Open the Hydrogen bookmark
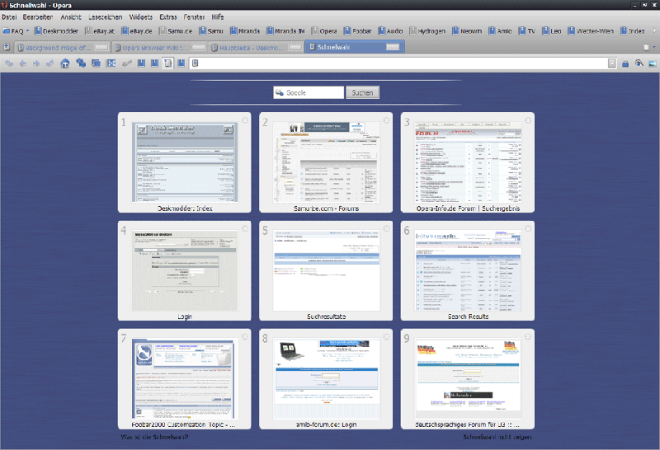This screenshot has width=660, height=450. click(427, 30)
